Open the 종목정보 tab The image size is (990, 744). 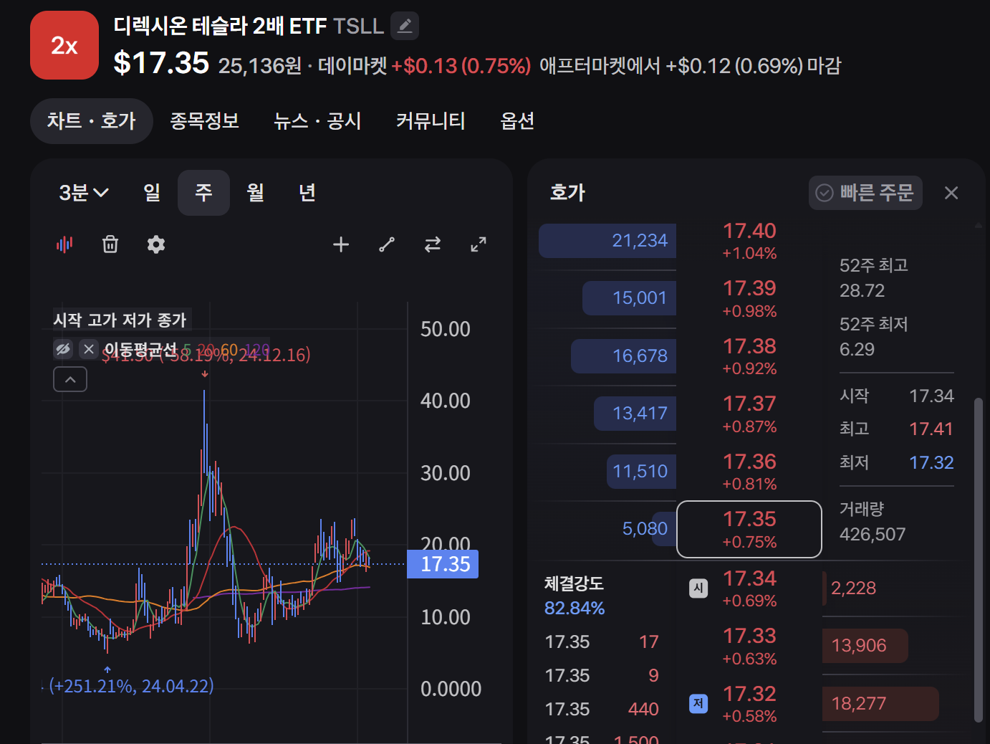(x=205, y=121)
